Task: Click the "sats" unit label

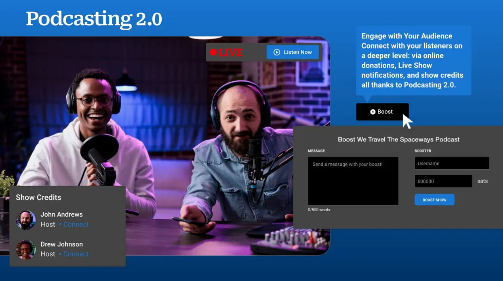Action: [482, 181]
